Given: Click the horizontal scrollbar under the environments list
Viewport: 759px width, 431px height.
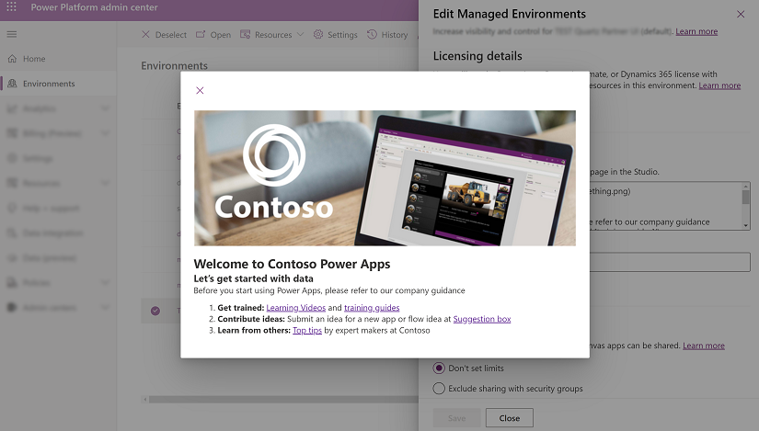Looking at the screenshot, I should (x=283, y=400).
